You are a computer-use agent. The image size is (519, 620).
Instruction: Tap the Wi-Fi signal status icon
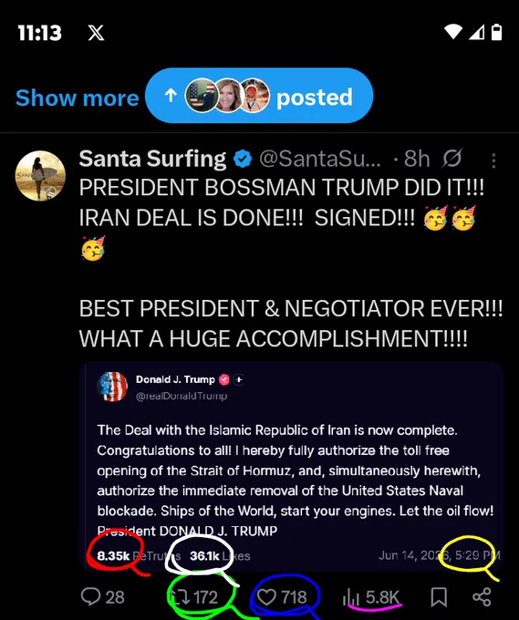coord(453,32)
